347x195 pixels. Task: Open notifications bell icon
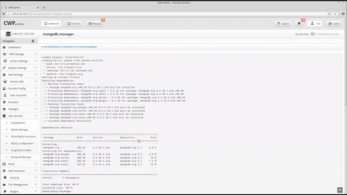299,24
